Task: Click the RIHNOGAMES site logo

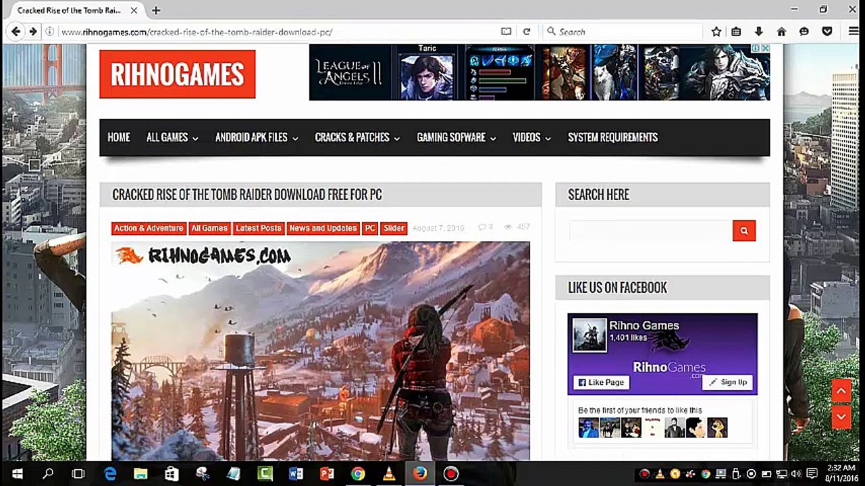Action: [178, 74]
